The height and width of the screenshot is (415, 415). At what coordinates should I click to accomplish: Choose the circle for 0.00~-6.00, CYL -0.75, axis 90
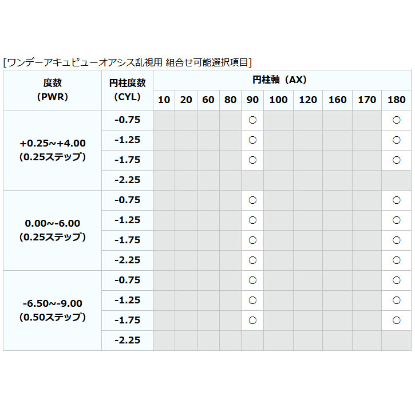(x=252, y=200)
